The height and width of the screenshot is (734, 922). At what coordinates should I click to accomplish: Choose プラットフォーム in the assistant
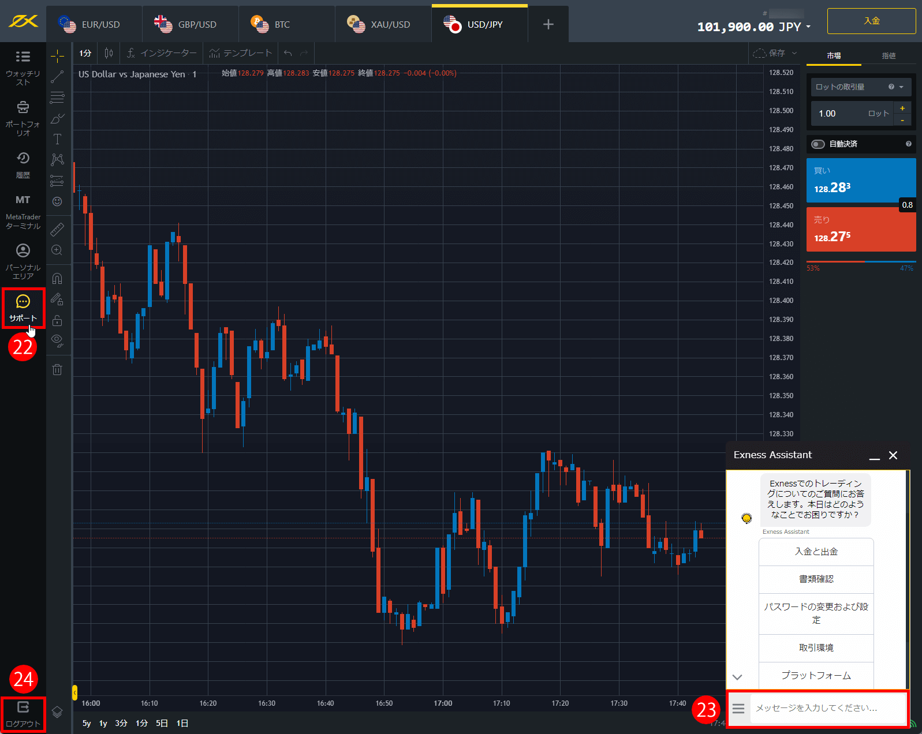[816, 676]
